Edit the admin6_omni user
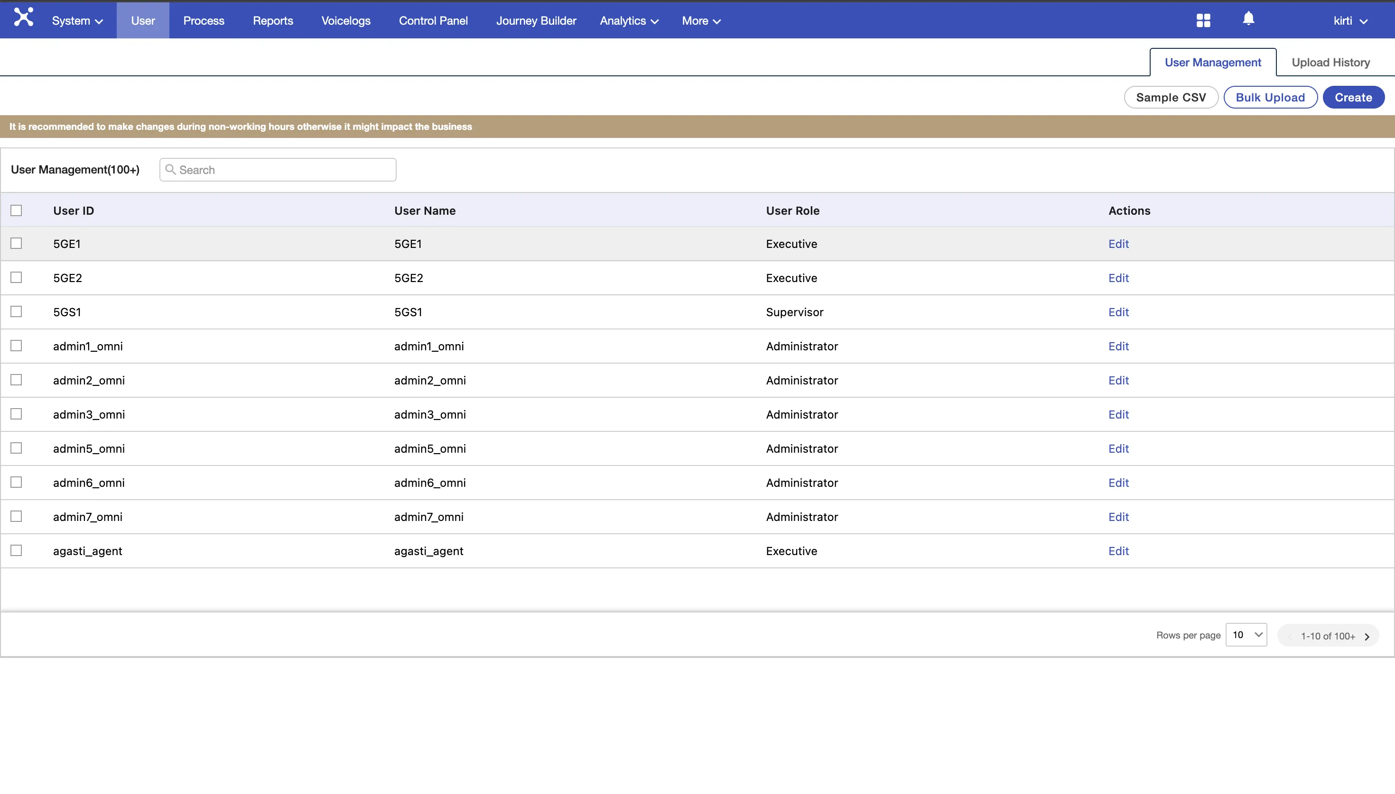Image resolution: width=1395 pixels, height=794 pixels. 1118,483
